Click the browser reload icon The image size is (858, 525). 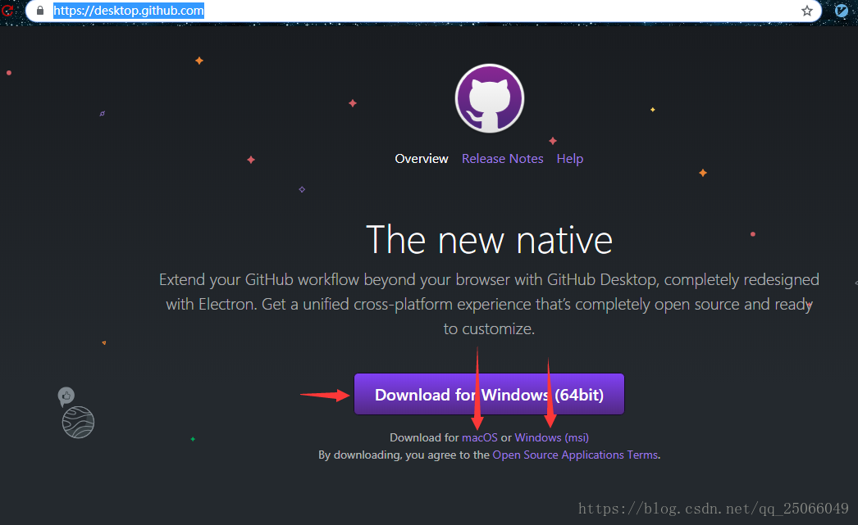(x=7, y=10)
